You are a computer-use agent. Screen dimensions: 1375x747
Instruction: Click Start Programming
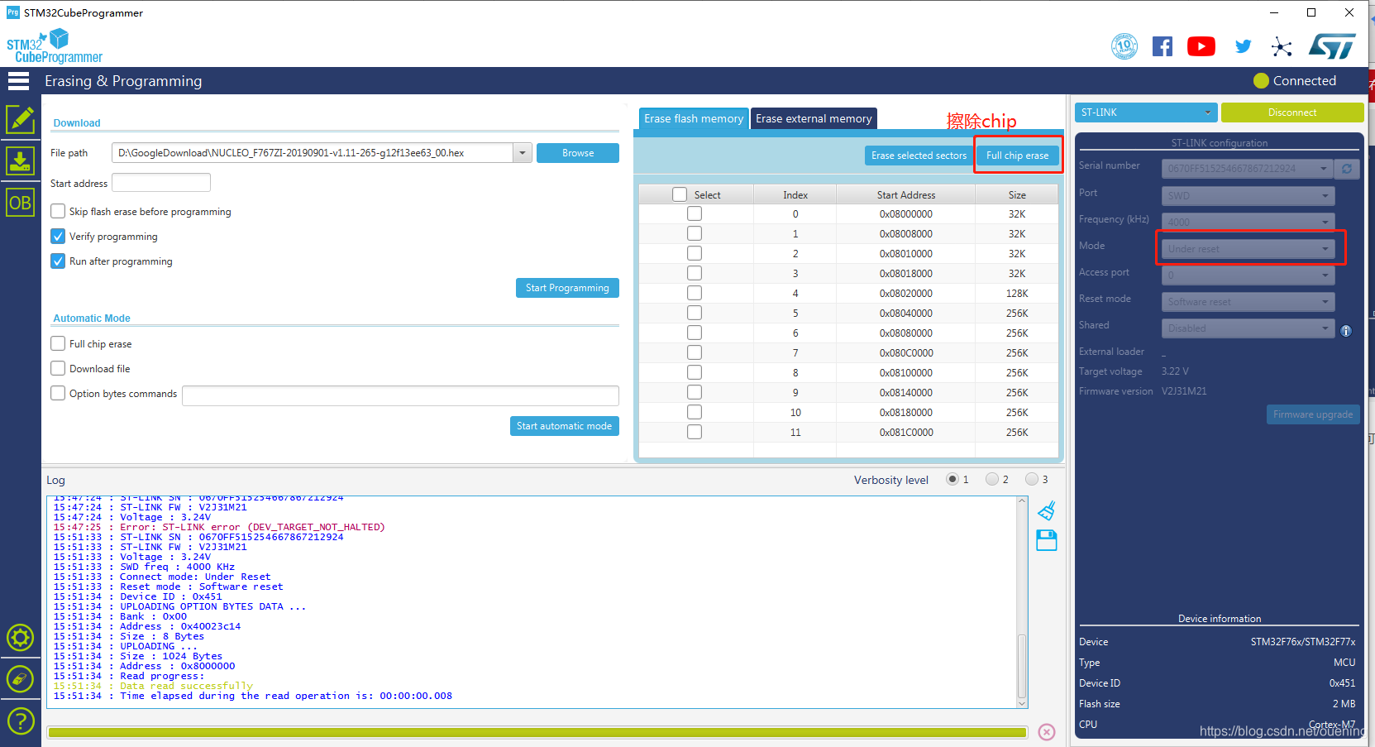coord(567,288)
